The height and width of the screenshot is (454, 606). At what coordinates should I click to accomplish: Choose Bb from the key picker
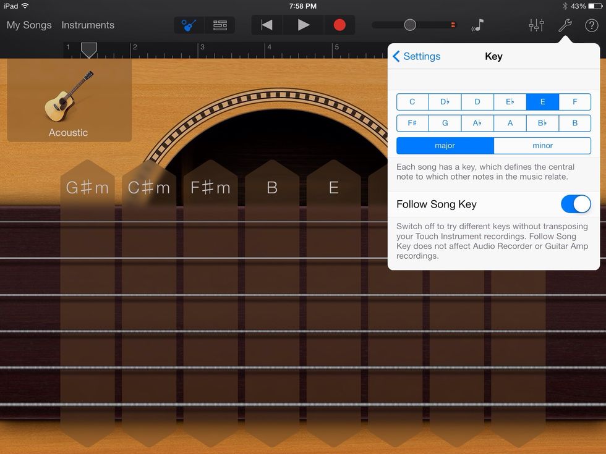(x=542, y=123)
